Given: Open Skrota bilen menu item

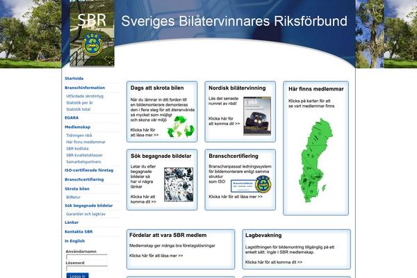Looking at the screenshot, I should pos(77,189).
